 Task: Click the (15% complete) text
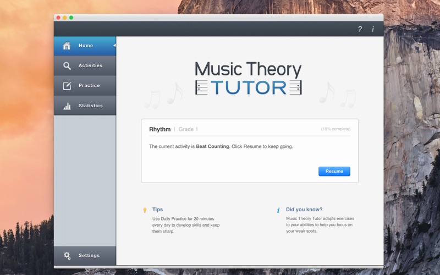coord(335,129)
